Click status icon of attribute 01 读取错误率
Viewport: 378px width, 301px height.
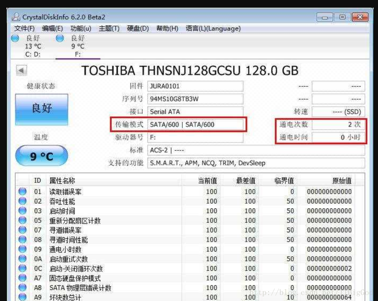tap(22, 192)
